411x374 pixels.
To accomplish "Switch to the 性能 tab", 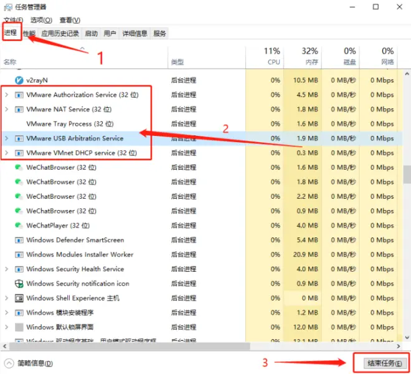I will coord(29,33).
